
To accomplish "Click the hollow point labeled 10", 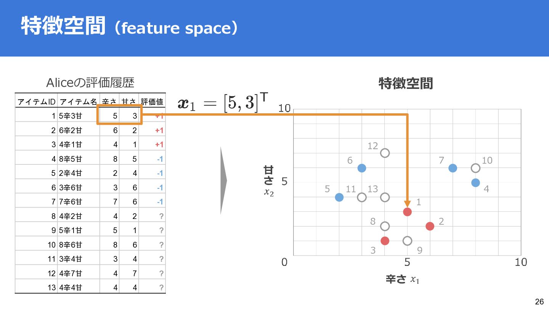I will [x=475, y=168].
